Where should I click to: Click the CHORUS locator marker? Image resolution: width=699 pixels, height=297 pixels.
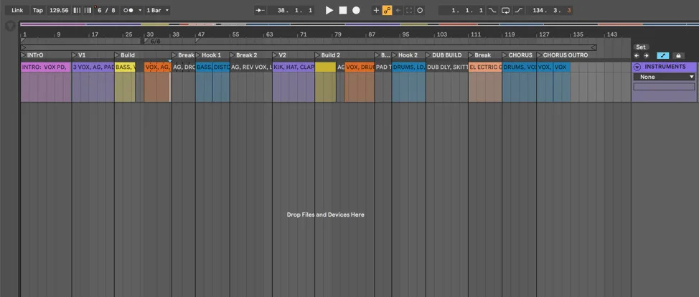click(517, 55)
